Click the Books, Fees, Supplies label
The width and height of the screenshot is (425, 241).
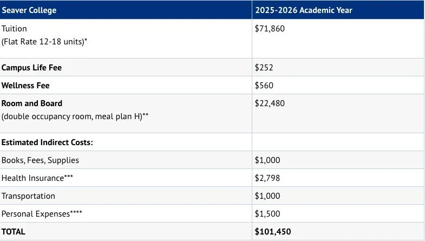pyautogui.click(x=40, y=160)
